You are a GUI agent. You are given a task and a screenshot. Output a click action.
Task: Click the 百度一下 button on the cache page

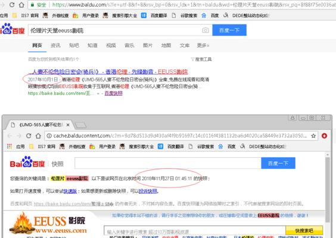coord(278,163)
